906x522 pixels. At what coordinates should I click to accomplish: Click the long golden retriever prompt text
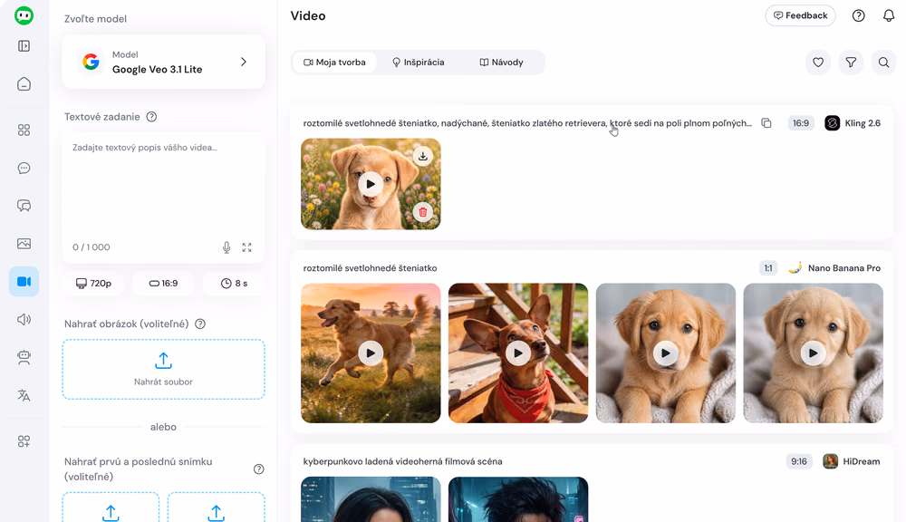click(527, 123)
